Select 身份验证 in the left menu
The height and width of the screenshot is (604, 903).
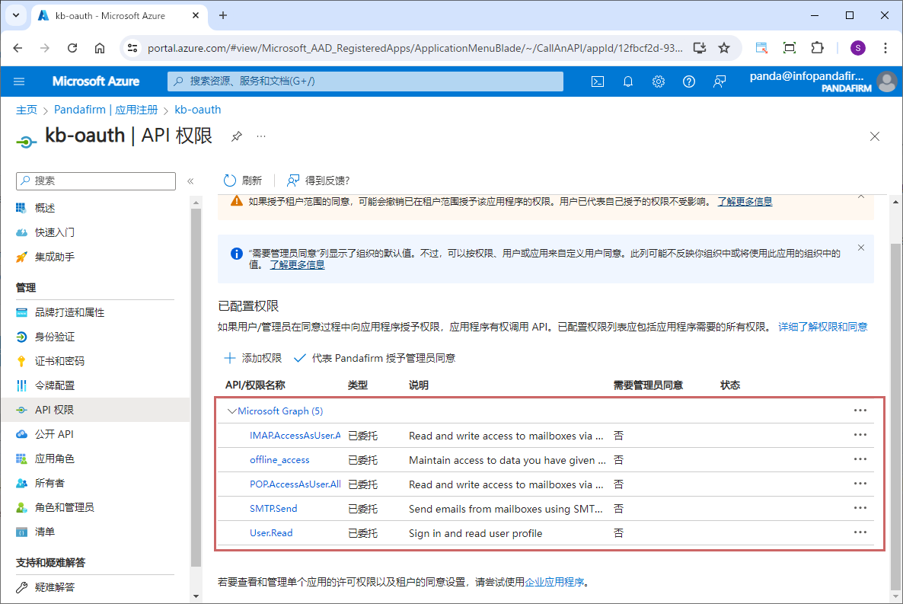[x=55, y=337]
